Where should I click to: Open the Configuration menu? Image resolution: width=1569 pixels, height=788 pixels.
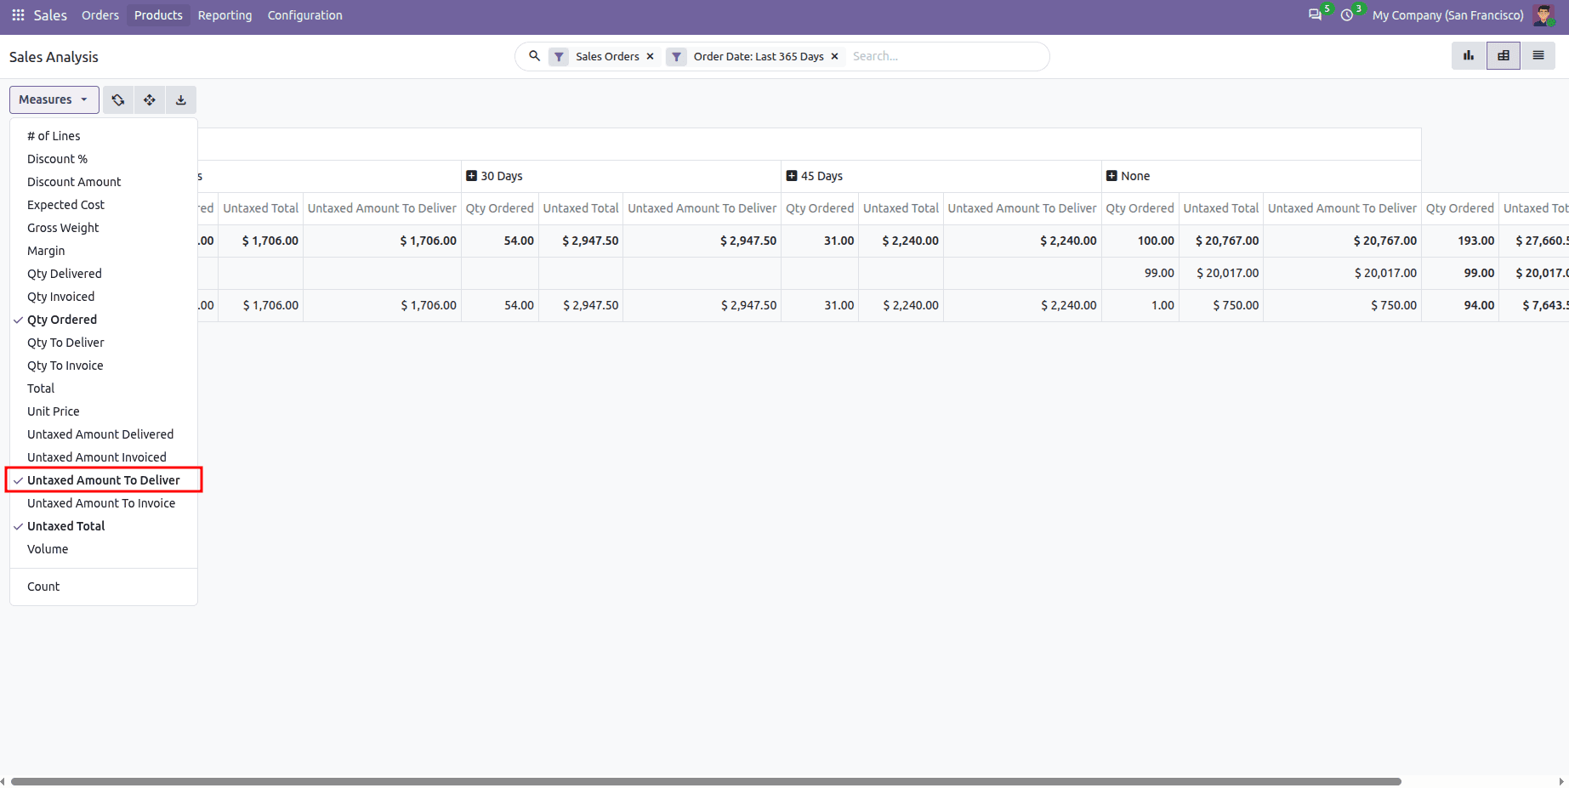(304, 15)
